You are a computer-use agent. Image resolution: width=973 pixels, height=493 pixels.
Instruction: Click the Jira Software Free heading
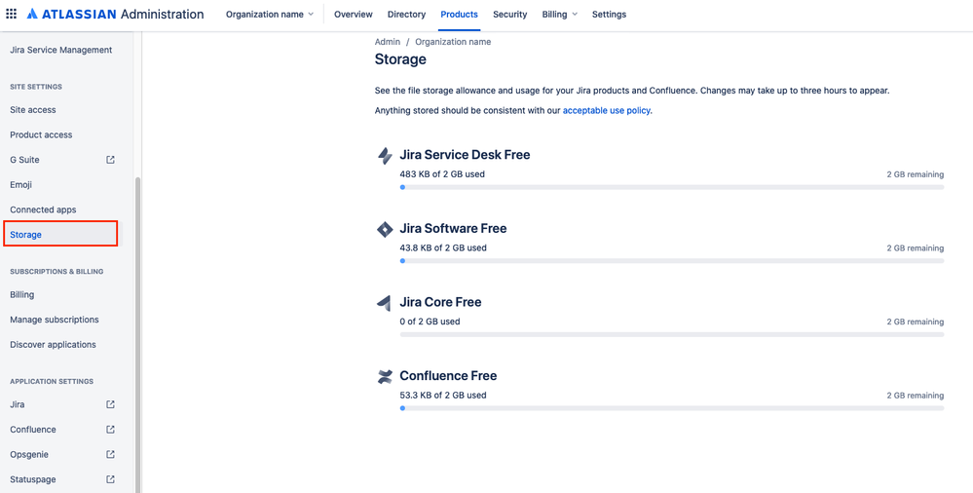coord(453,229)
